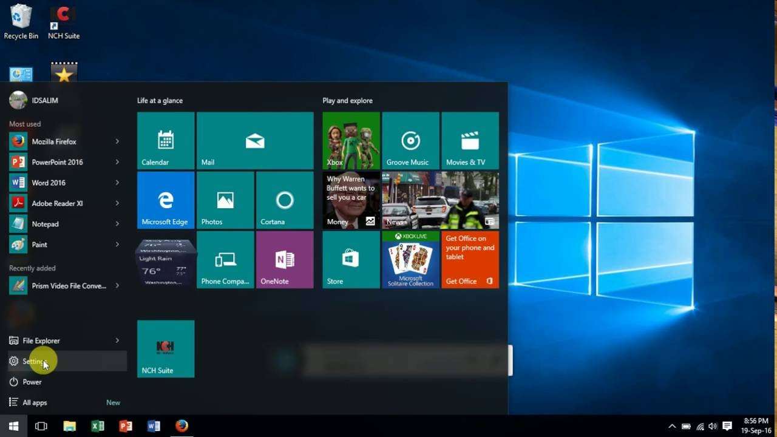Open the NCH Suite desktop shortcut
777x437 pixels.
coord(64,22)
